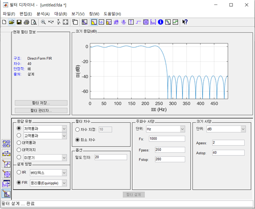The image size is (255, 209).
Task: Open the pole-zero editor sidebar panel
Action: click(x=6, y=174)
